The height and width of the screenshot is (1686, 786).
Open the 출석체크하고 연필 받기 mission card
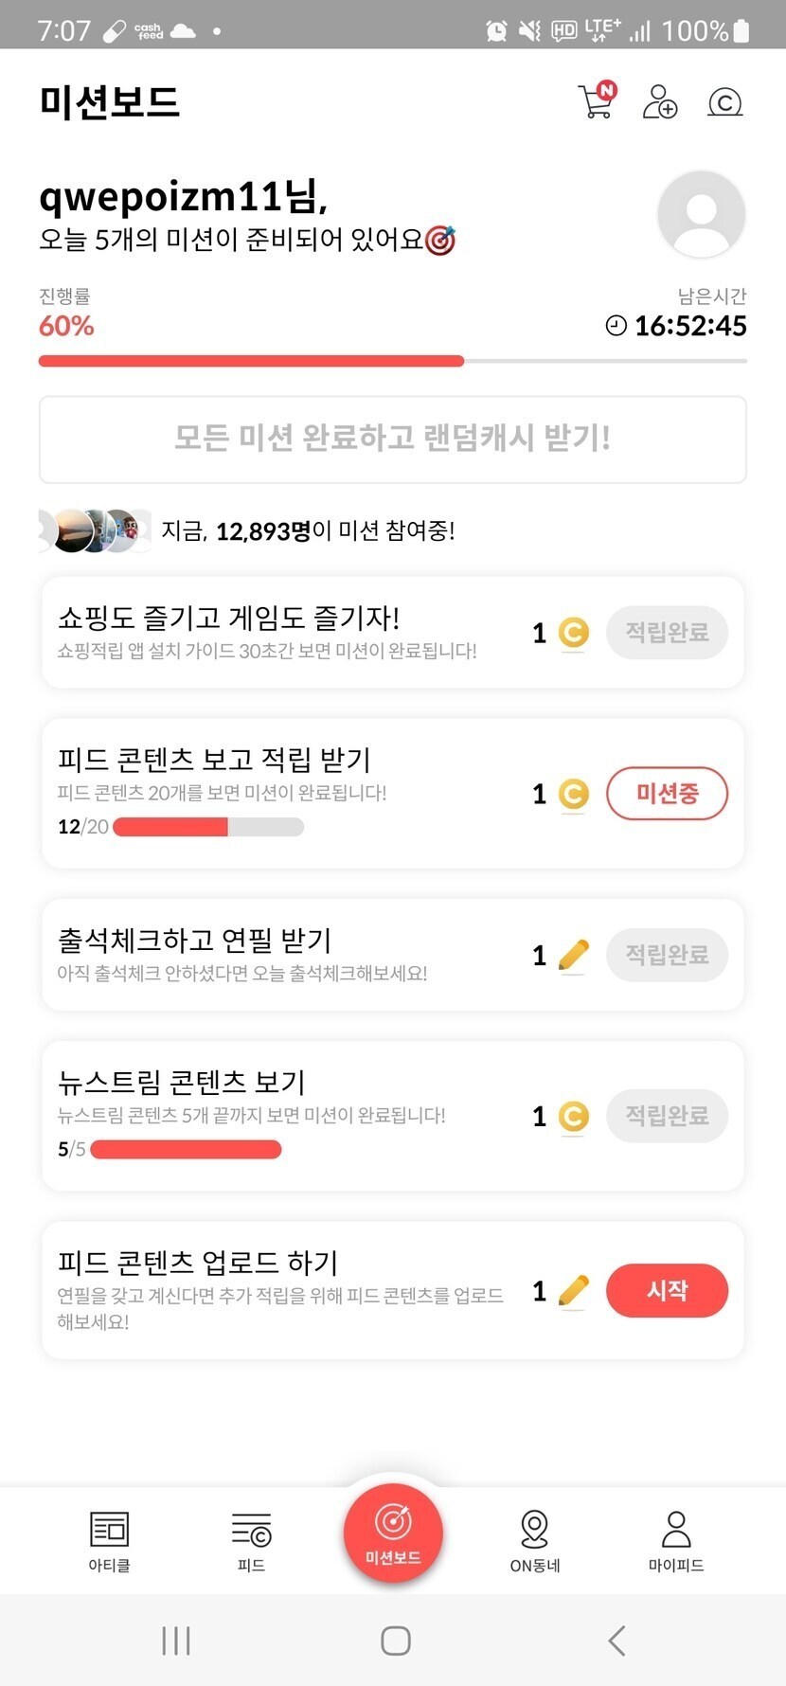pyautogui.click(x=284, y=955)
